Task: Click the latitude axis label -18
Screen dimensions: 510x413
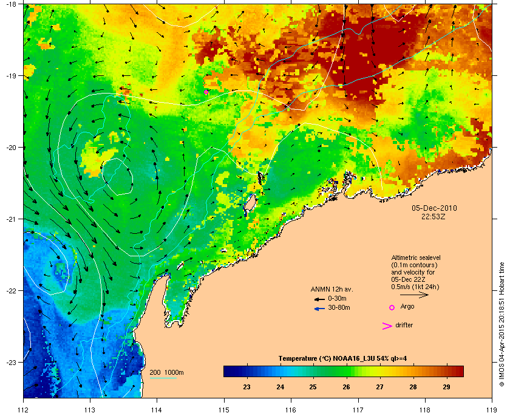Action: point(11,4)
